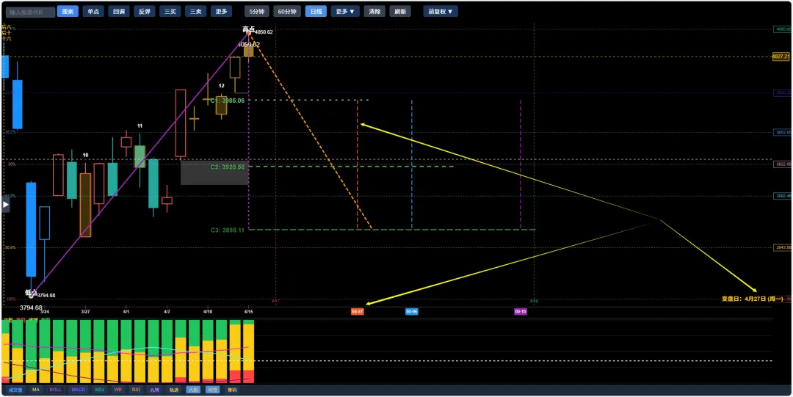Click the 变盘日: 4月27日 (周一) label

click(x=752, y=299)
